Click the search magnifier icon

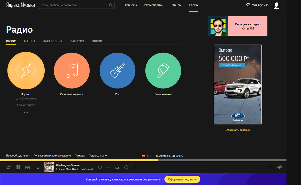111,5
